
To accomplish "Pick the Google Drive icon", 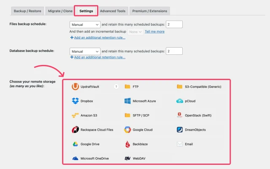I will coord(75,144).
